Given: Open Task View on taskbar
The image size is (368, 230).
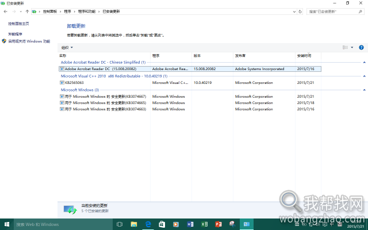Looking at the screenshot, I should click(120, 224).
